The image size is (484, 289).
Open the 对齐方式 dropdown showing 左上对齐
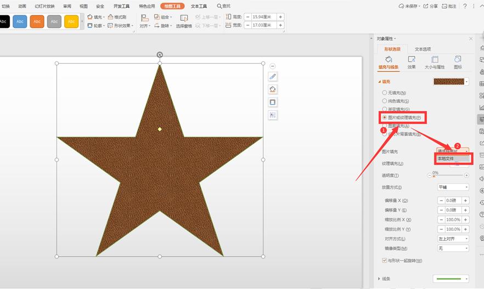coord(453,239)
